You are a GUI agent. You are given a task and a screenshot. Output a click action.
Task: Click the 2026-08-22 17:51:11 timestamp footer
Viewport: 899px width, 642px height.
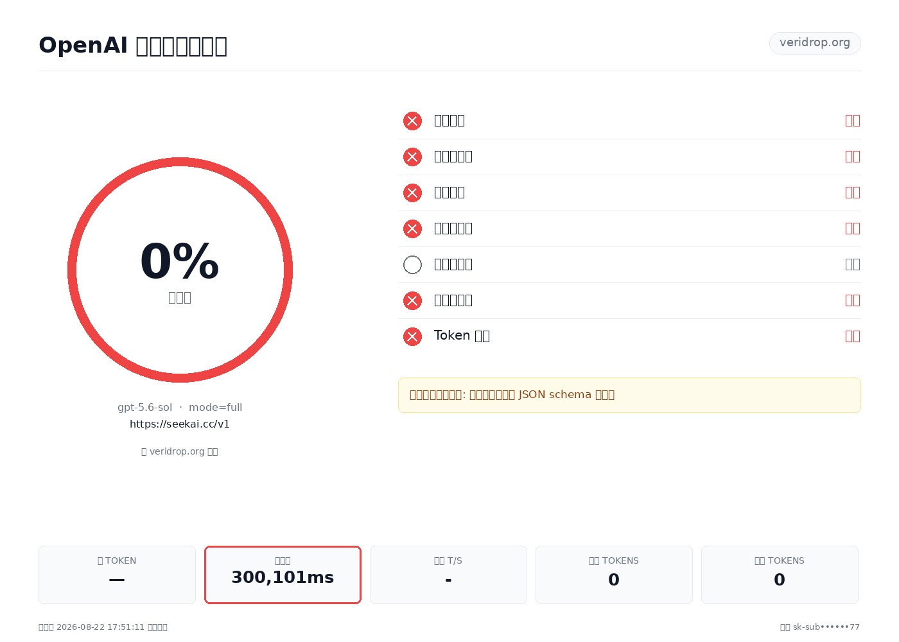[103, 627]
